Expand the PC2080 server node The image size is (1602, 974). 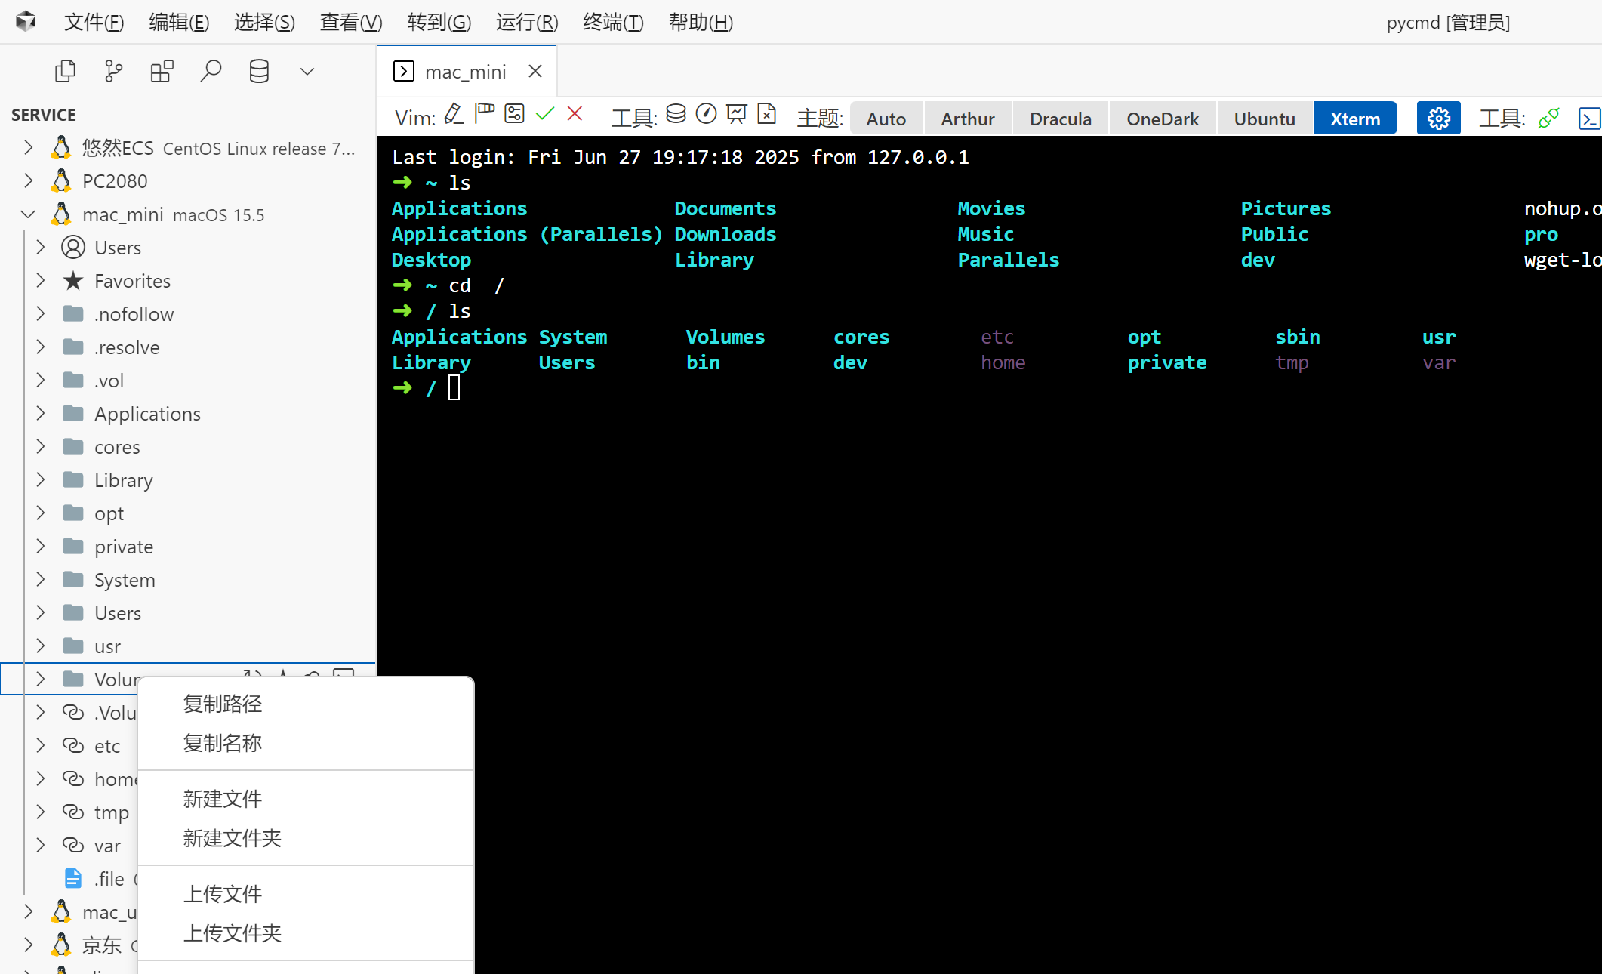(x=28, y=181)
